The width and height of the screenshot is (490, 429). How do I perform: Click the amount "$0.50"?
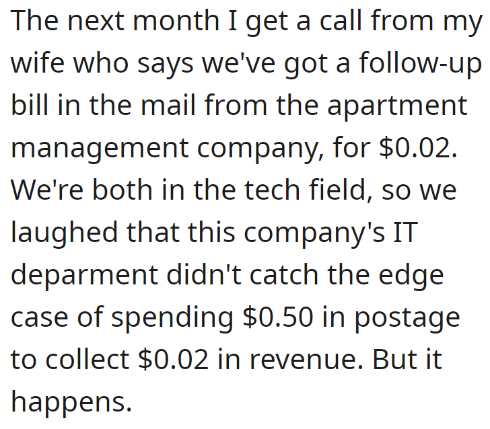pyautogui.click(x=278, y=317)
